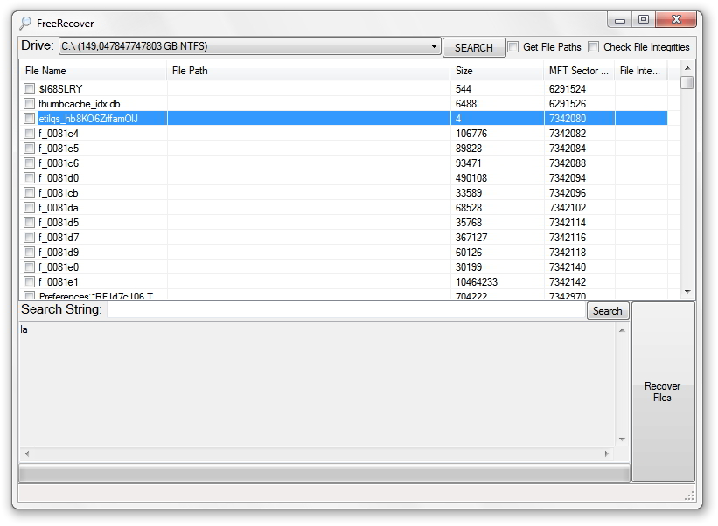
Task: Click the SEARCH drive button
Action: click(x=474, y=47)
